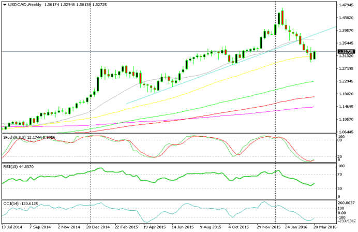Select the 20 Mar 2016 date label
The width and height of the screenshot is (358, 232).
click(x=325, y=227)
